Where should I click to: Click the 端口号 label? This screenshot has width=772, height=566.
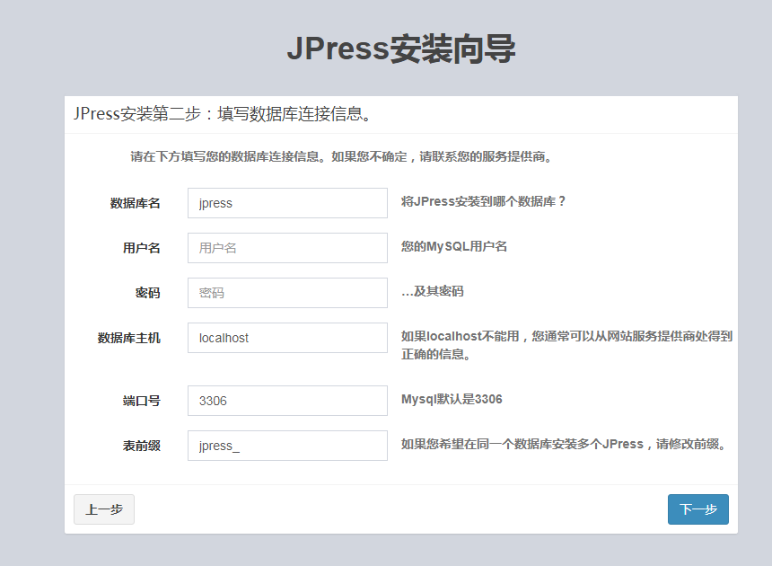pos(141,401)
